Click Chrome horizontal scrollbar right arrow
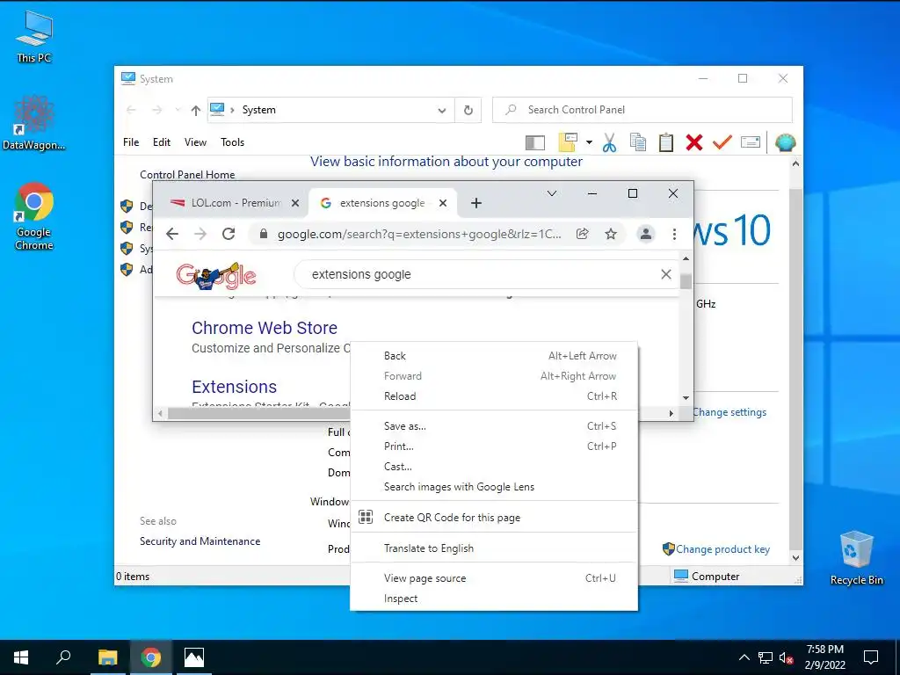 [671, 413]
